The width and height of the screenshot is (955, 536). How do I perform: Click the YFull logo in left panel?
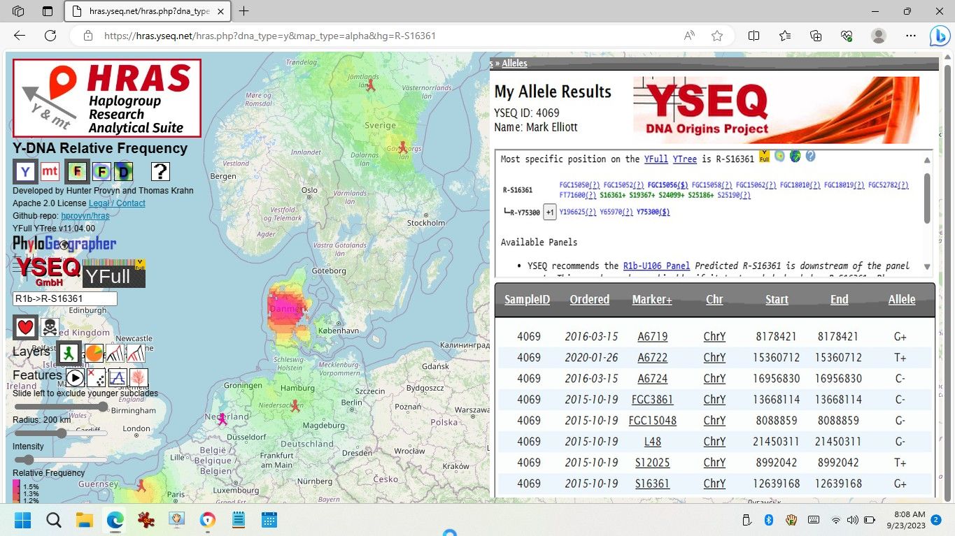[114, 274]
